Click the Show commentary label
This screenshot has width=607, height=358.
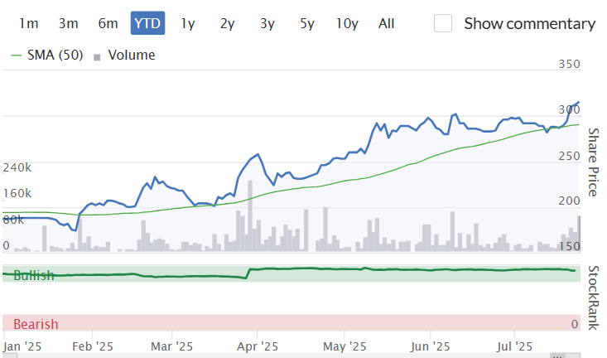tap(530, 24)
